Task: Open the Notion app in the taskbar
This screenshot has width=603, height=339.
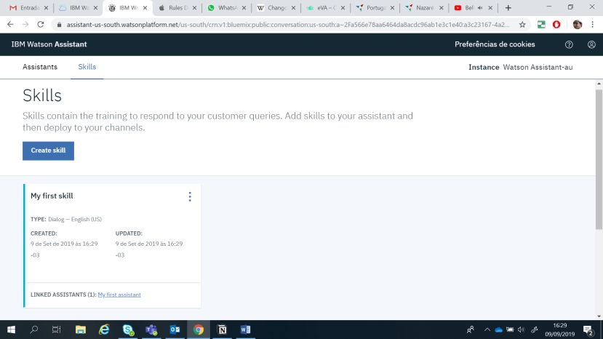Action: [x=222, y=330]
